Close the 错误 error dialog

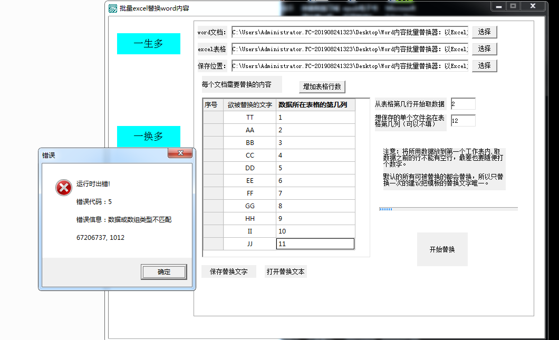pyautogui.click(x=180, y=153)
